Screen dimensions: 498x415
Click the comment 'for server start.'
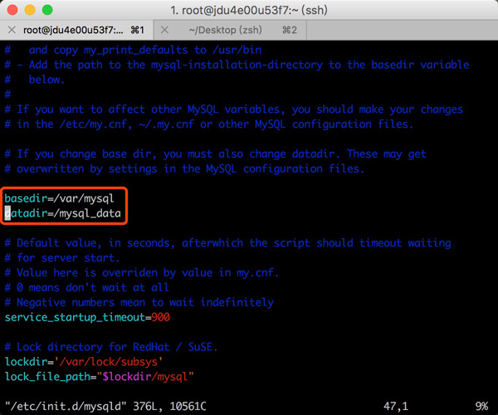62,258
